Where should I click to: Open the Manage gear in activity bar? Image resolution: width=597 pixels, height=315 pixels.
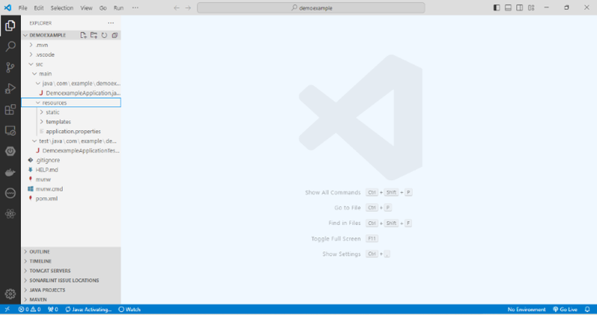(x=10, y=294)
